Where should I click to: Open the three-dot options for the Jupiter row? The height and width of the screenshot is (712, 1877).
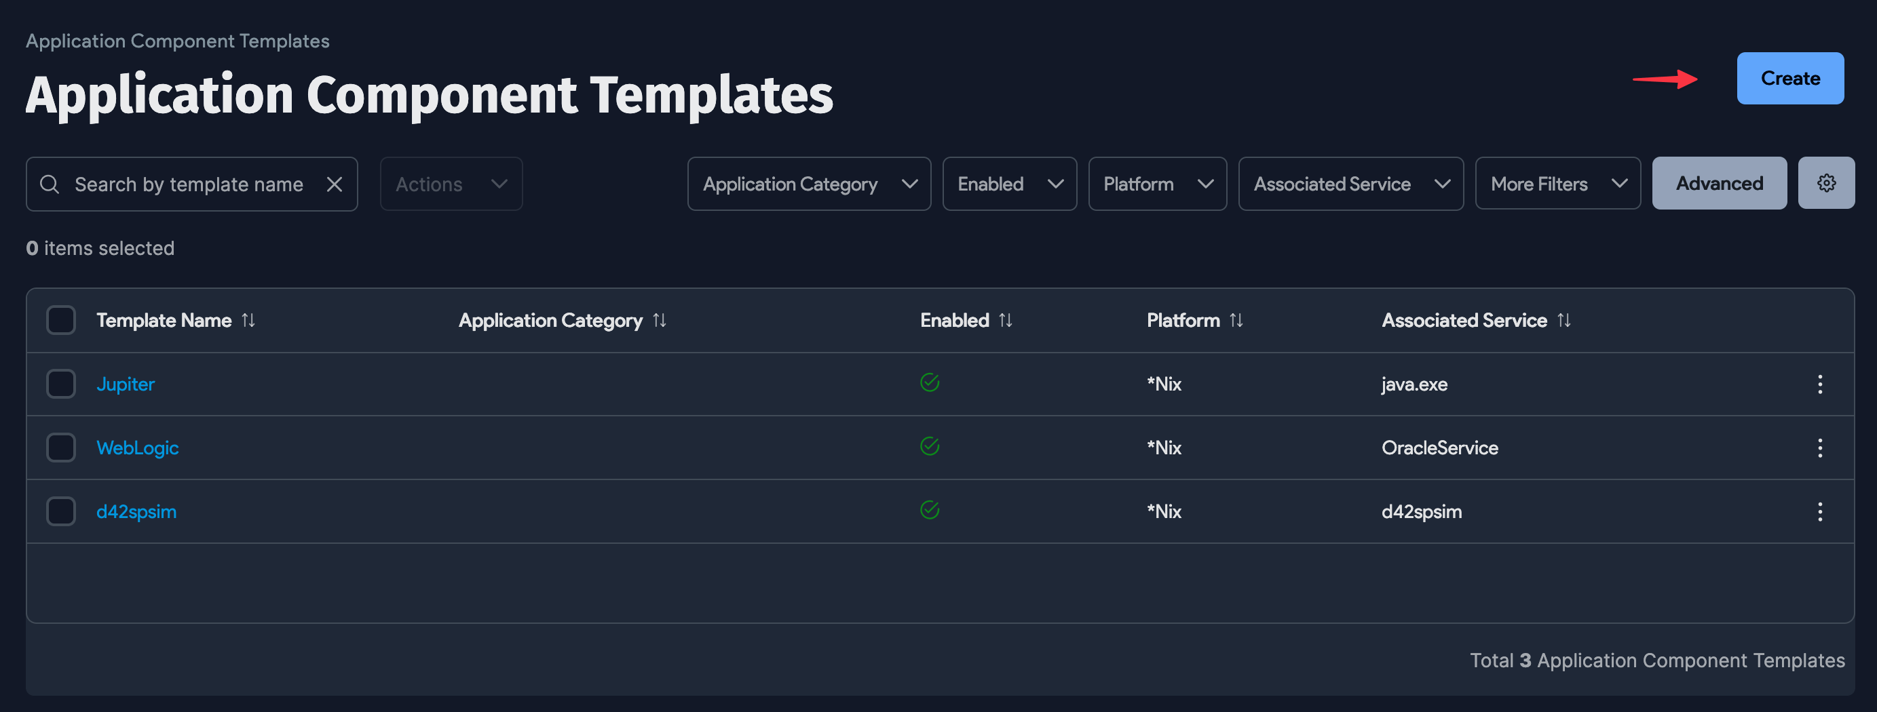click(x=1820, y=384)
